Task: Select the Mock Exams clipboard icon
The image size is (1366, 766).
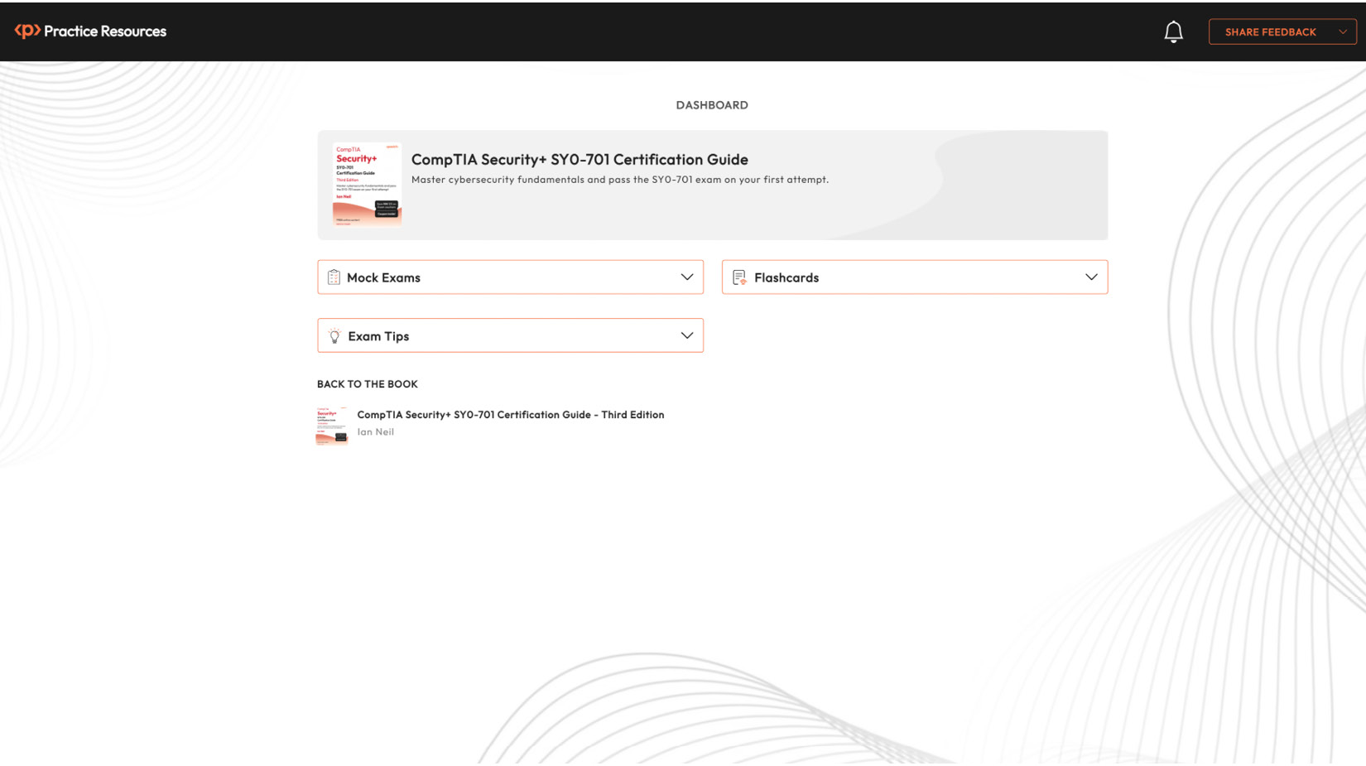Action: 334,277
